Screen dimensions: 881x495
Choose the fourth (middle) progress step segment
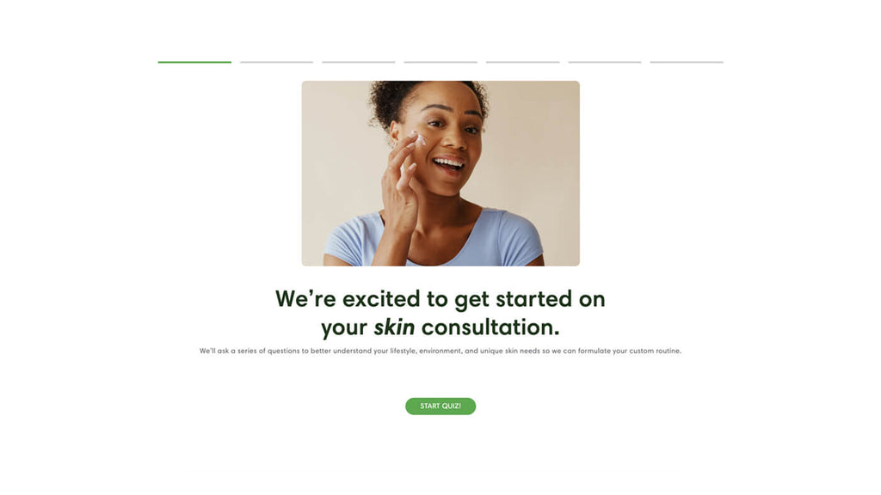pos(440,62)
